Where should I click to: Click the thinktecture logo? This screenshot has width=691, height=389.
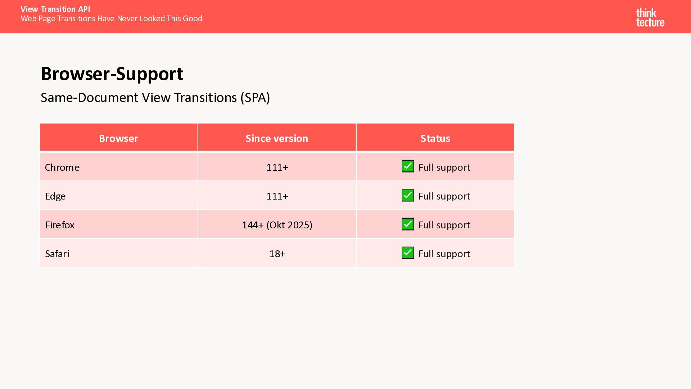(x=650, y=18)
